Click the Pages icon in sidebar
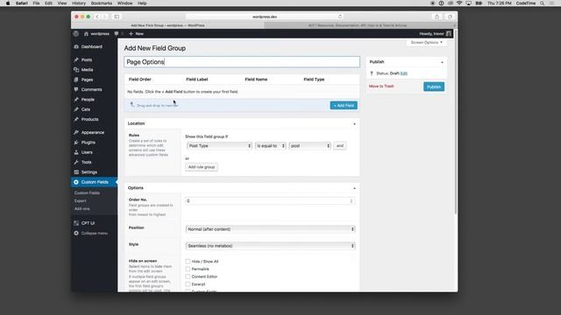 click(76, 80)
